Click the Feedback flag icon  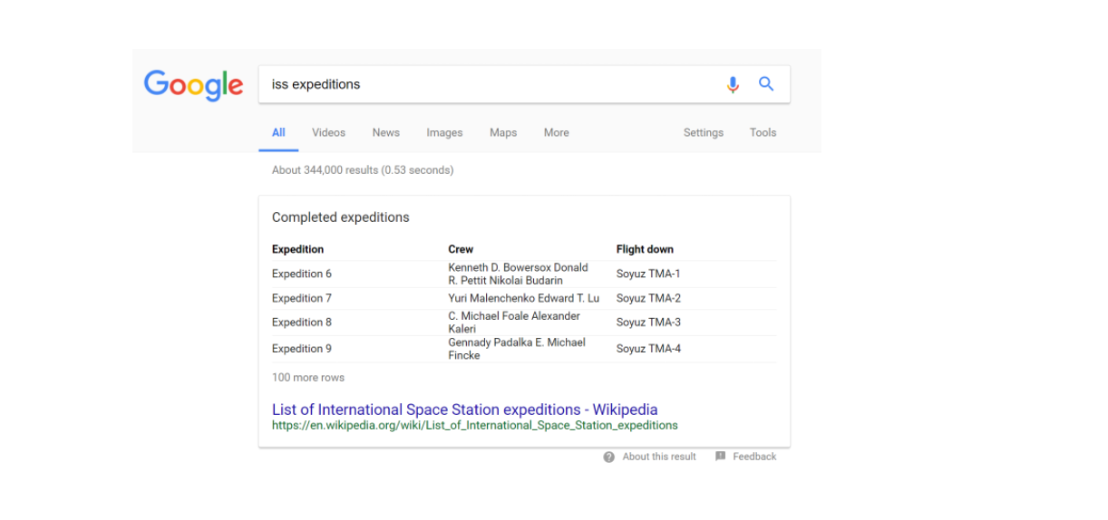coord(721,457)
